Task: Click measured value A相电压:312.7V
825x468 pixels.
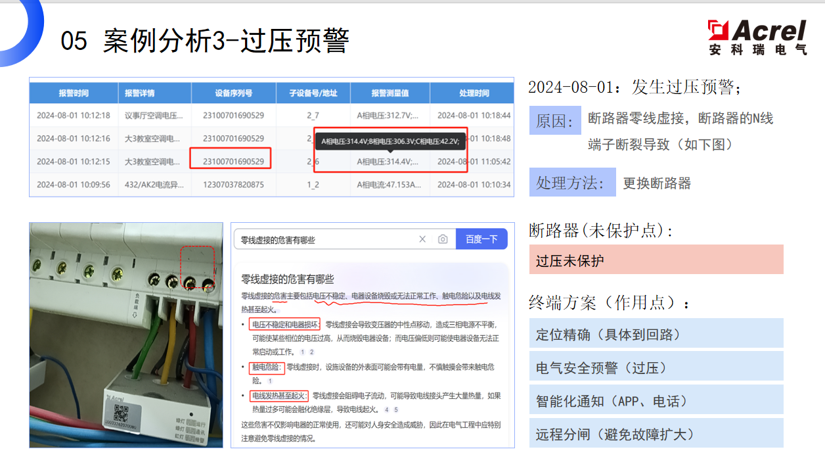Action: [388, 115]
